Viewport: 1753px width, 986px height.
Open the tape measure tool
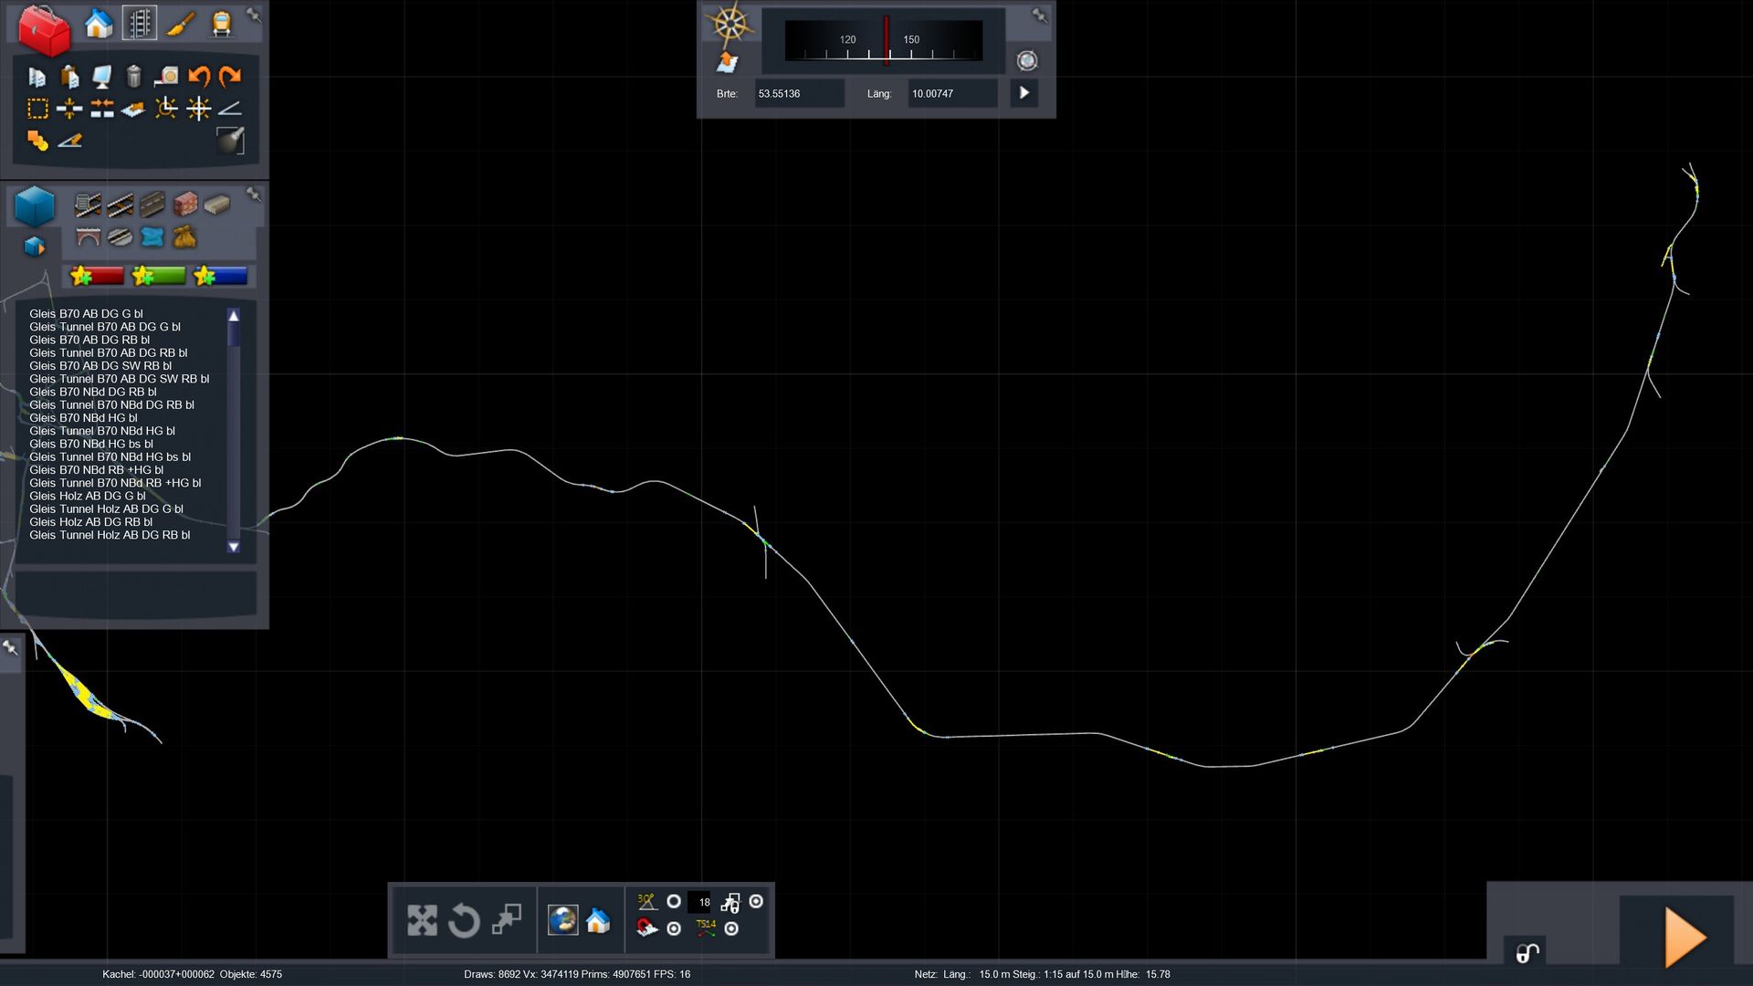(x=165, y=76)
